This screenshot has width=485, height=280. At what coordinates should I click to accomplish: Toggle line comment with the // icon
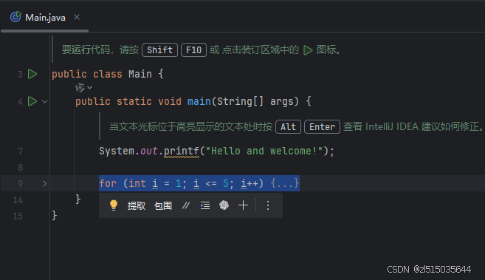185,205
